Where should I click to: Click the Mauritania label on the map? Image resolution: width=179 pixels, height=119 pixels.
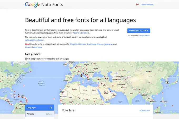click(x=64, y=97)
